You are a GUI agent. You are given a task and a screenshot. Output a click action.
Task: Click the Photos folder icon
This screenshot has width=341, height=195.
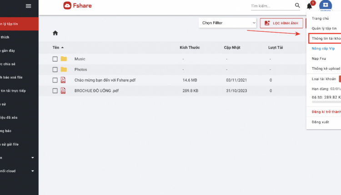click(64, 69)
